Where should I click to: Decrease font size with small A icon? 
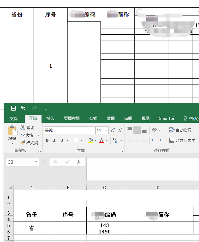pos(120,130)
